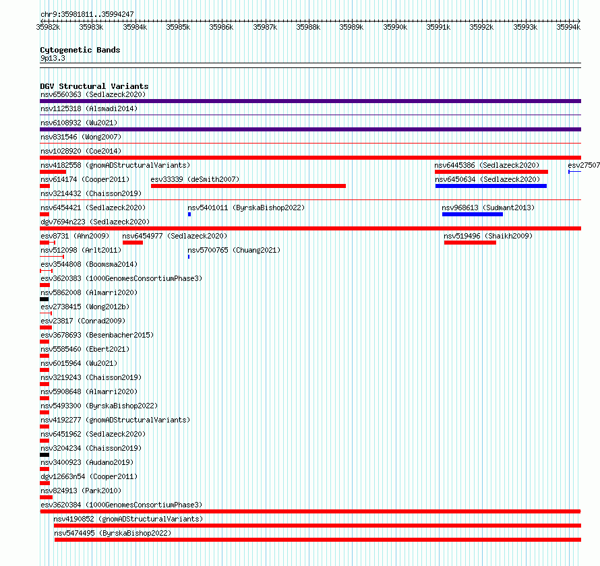Image resolution: width=600 pixels, height=566 pixels.
Task: Open nsv968613 (Sudmant2013) variant label
Action: coord(488,208)
